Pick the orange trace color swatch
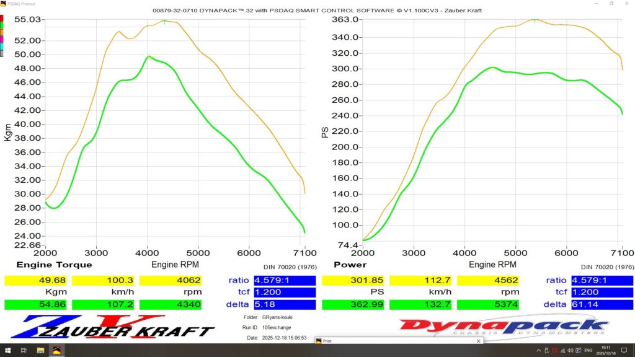Image resolution: width=635 pixels, height=357 pixels. pos(2,32)
